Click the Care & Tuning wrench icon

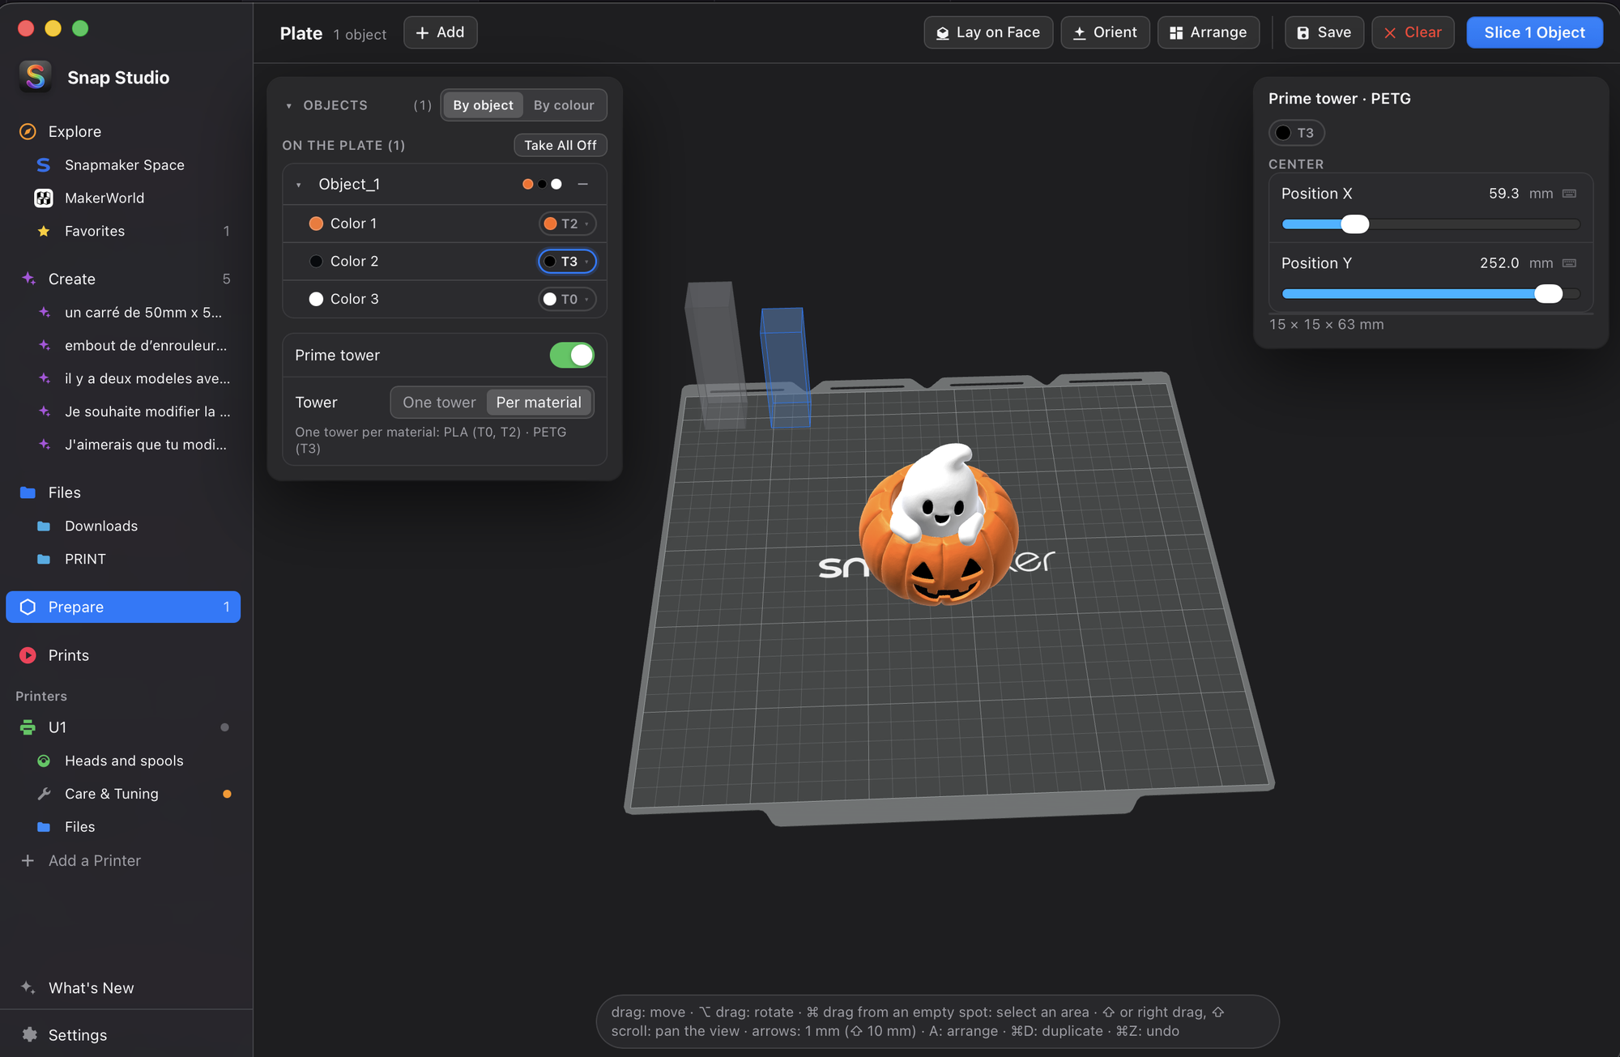coord(44,794)
